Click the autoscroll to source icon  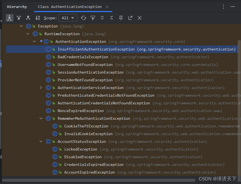[x=93, y=18]
